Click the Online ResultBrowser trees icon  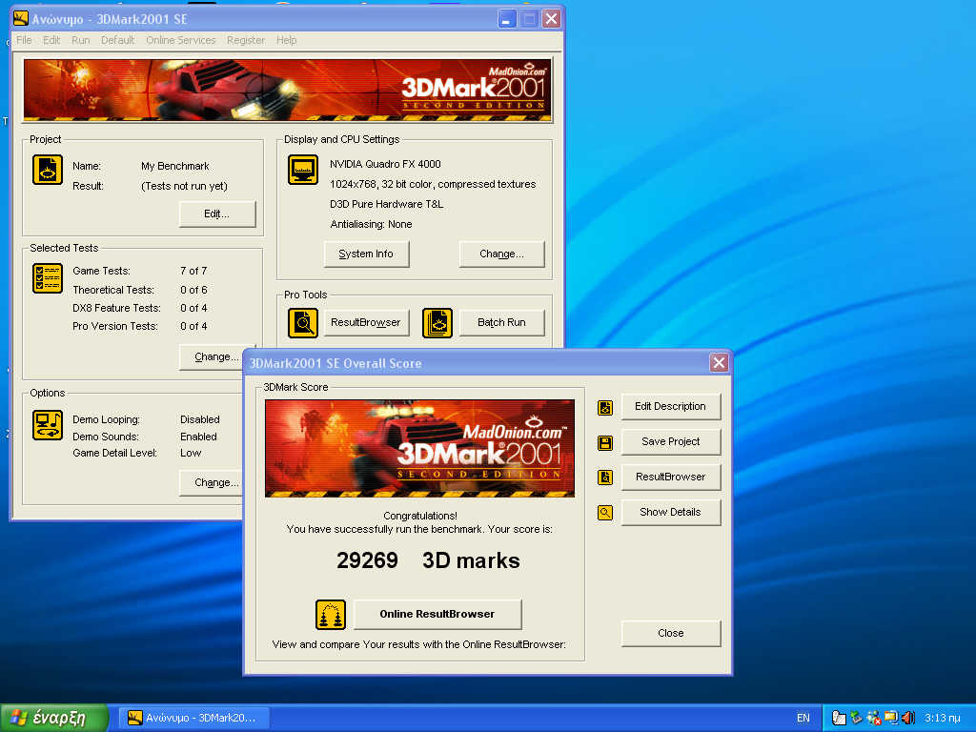tap(331, 615)
